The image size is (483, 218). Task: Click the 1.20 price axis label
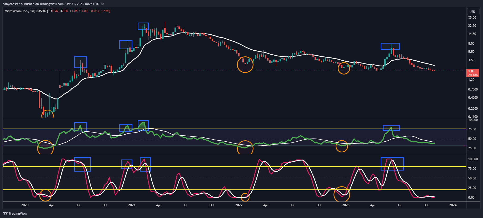(471, 80)
